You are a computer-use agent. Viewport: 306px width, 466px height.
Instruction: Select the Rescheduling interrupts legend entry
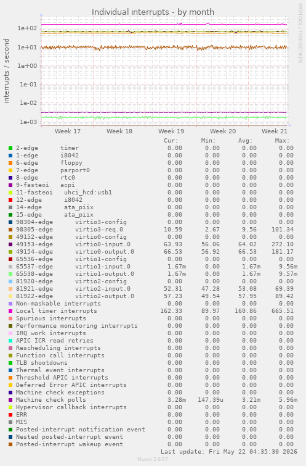[x=58, y=348]
